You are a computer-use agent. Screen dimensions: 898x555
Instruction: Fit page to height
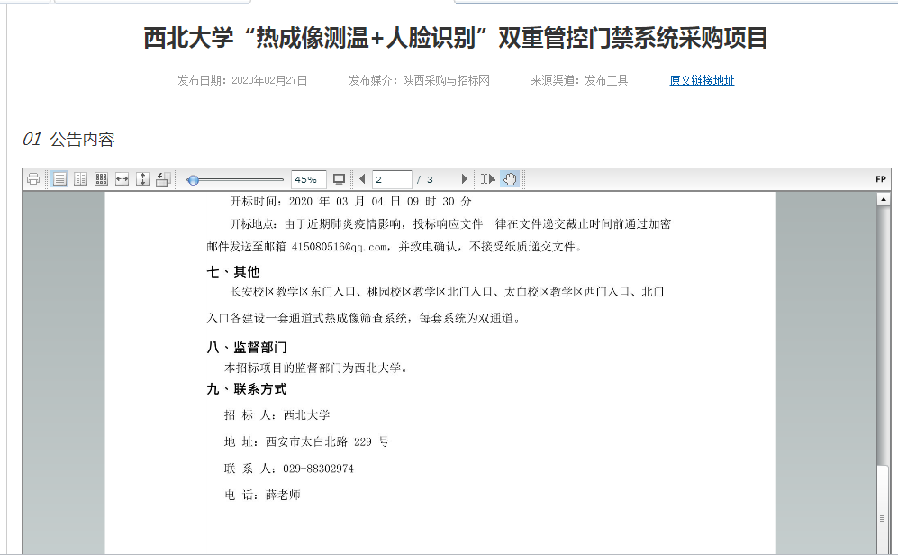point(142,179)
